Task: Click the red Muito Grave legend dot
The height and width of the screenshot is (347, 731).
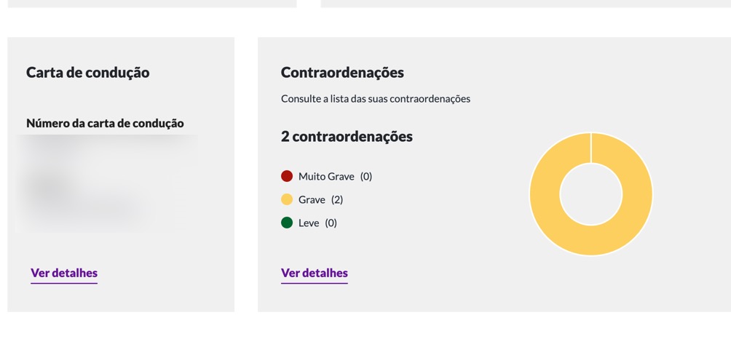Action: point(287,176)
